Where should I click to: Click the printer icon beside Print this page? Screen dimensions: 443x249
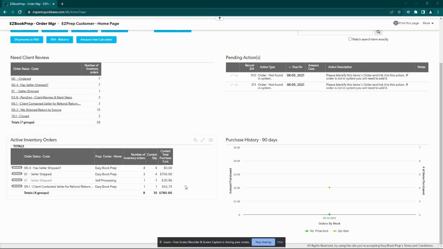point(396,23)
